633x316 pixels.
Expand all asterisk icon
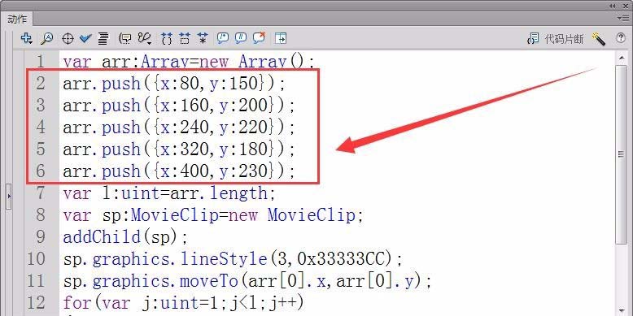coord(203,39)
